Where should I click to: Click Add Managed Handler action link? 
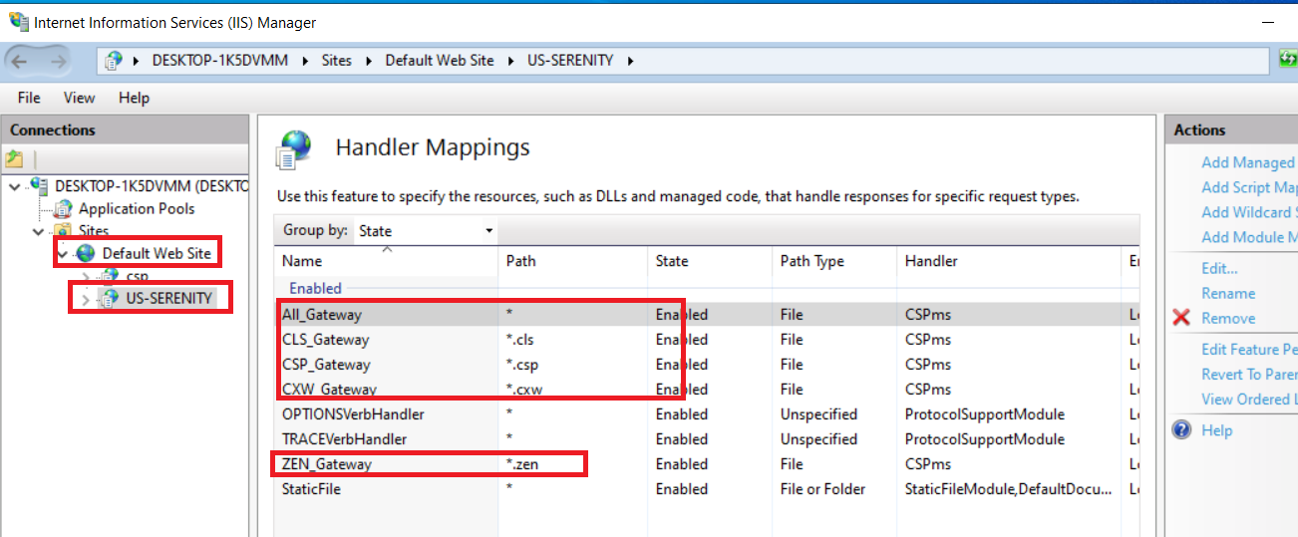[x=1249, y=162]
